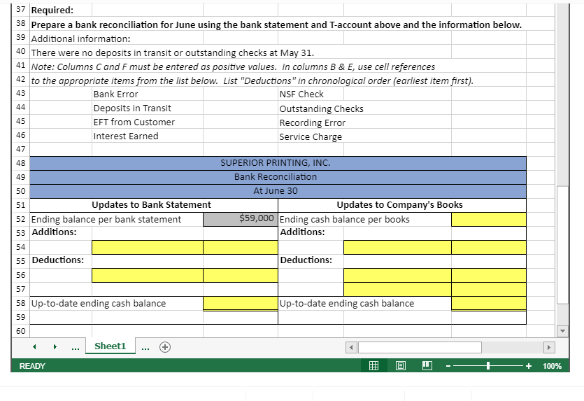Click the zoom in plus button
Image resolution: width=584 pixels, height=401 pixels.
click(529, 366)
